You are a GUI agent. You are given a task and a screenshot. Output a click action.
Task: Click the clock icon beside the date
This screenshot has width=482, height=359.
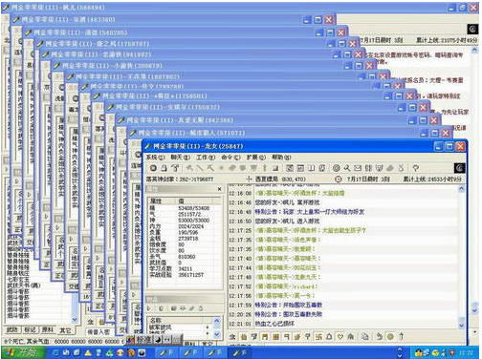[x=339, y=179]
